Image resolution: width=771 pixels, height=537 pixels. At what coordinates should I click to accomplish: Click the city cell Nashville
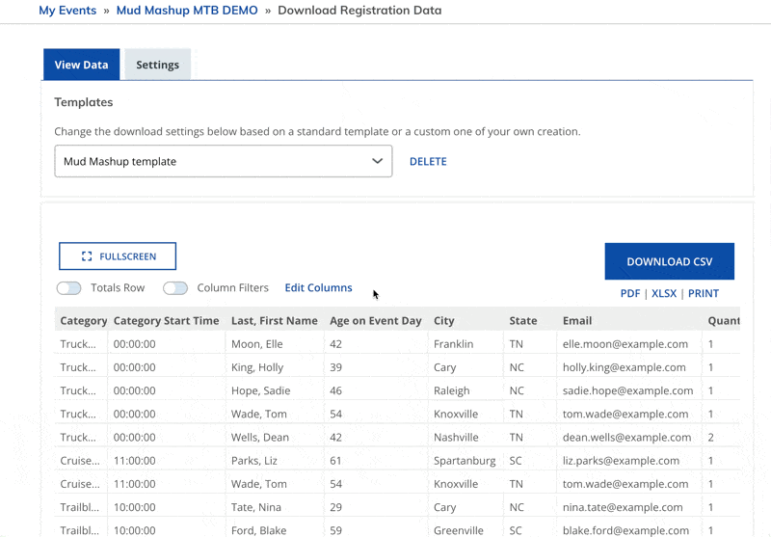coord(456,437)
